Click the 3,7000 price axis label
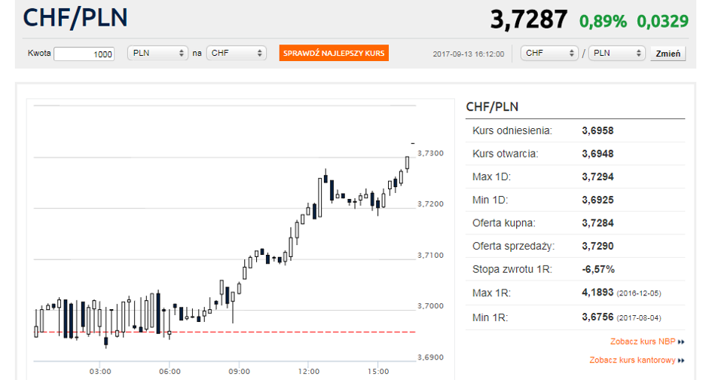The image size is (712, 380). pyautogui.click(x=431, y=306)
